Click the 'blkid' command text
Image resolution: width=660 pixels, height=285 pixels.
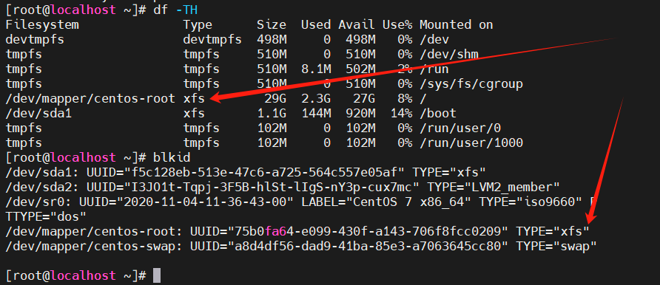point(172,158)
